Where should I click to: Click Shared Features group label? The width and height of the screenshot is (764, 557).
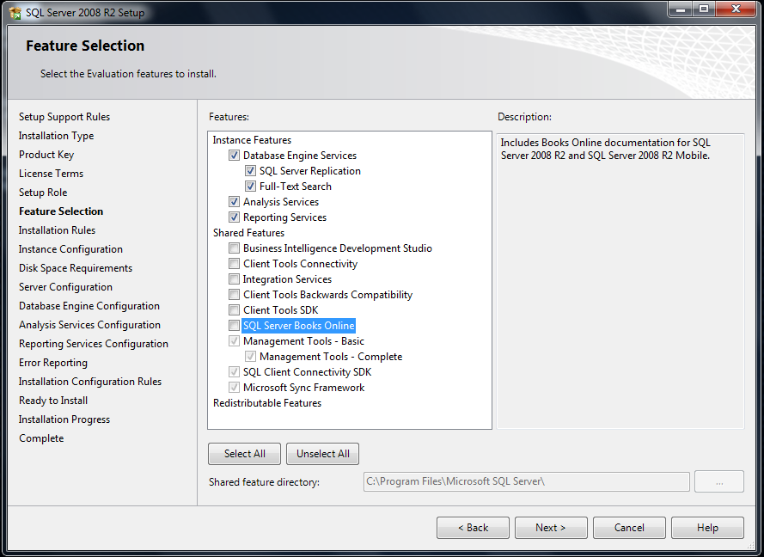(248, 233)
